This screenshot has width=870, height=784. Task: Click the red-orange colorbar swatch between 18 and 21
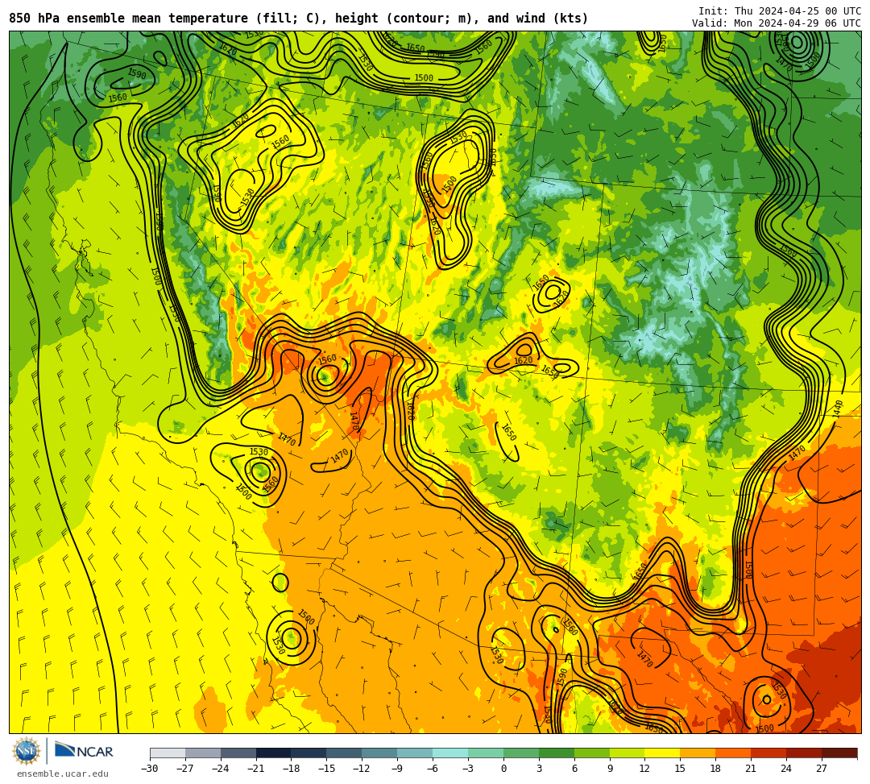pyautogui.click(x=733, y=753)
